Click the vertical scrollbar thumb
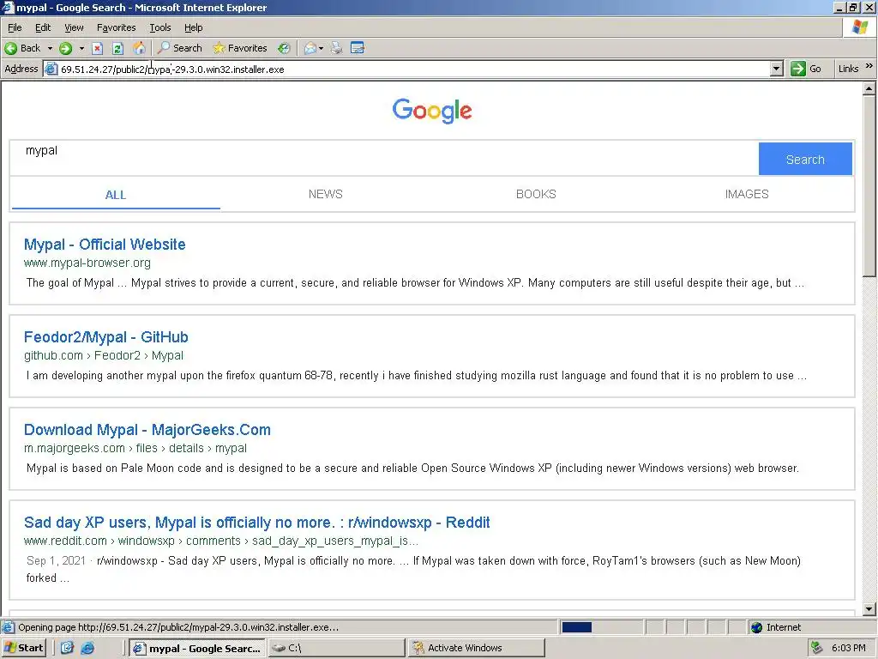This screenshot has height=659, width=878. 869,186
